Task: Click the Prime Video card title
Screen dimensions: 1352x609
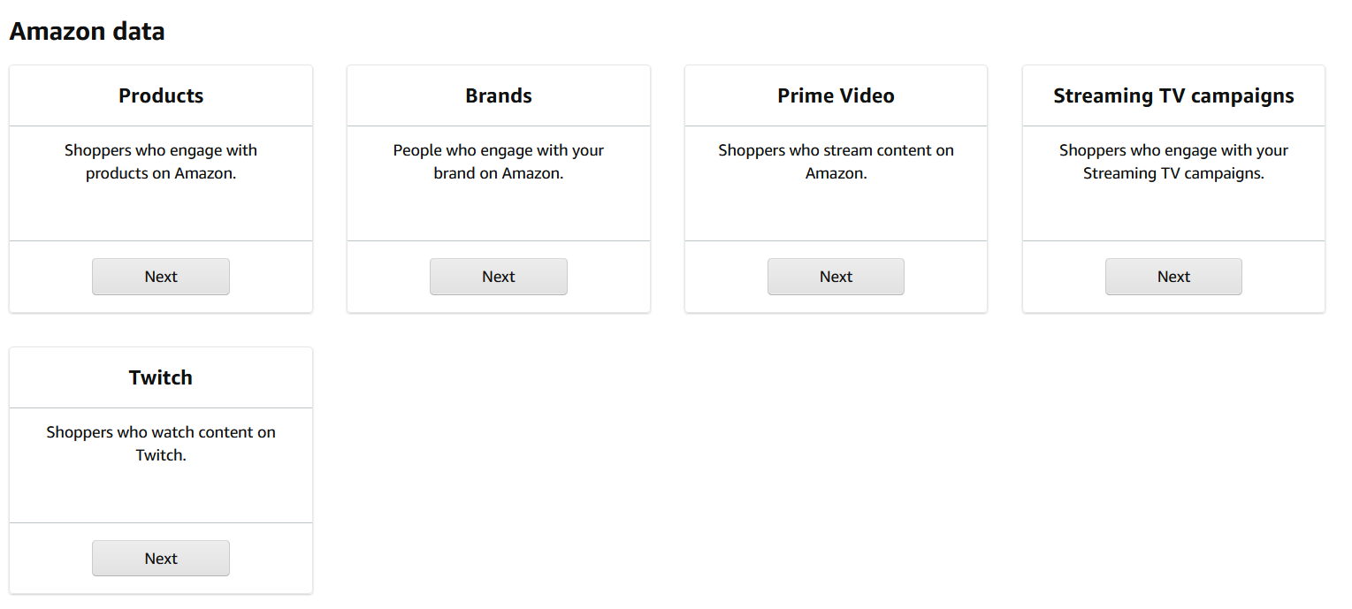Action: [836, 95]
